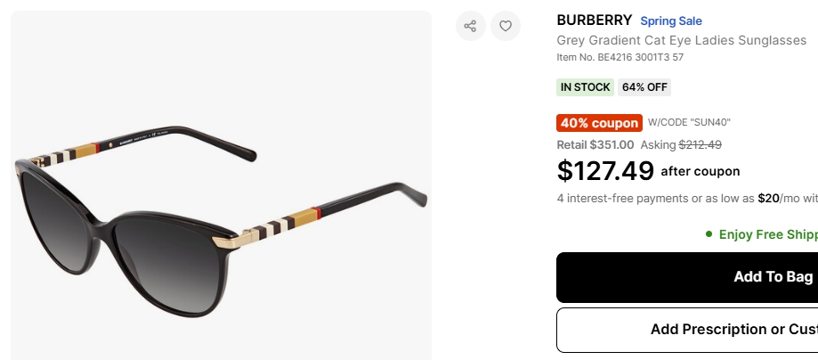Click the struck-through asking price $212.49
Screen dimensions: 818x360
[x=700, y=144]
